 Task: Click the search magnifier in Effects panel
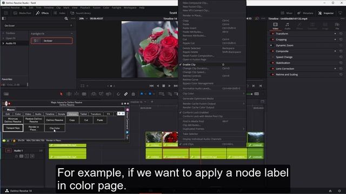coord(66,19)
